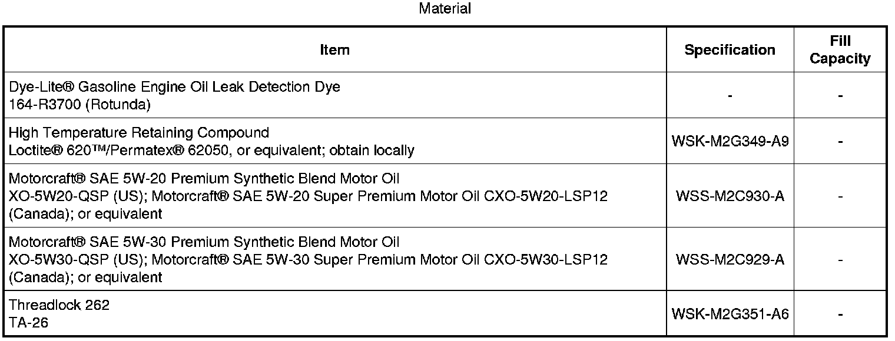Click specification WSS-M2C929-A
Screen dimensions: 895x341
[x=730, y=259]
